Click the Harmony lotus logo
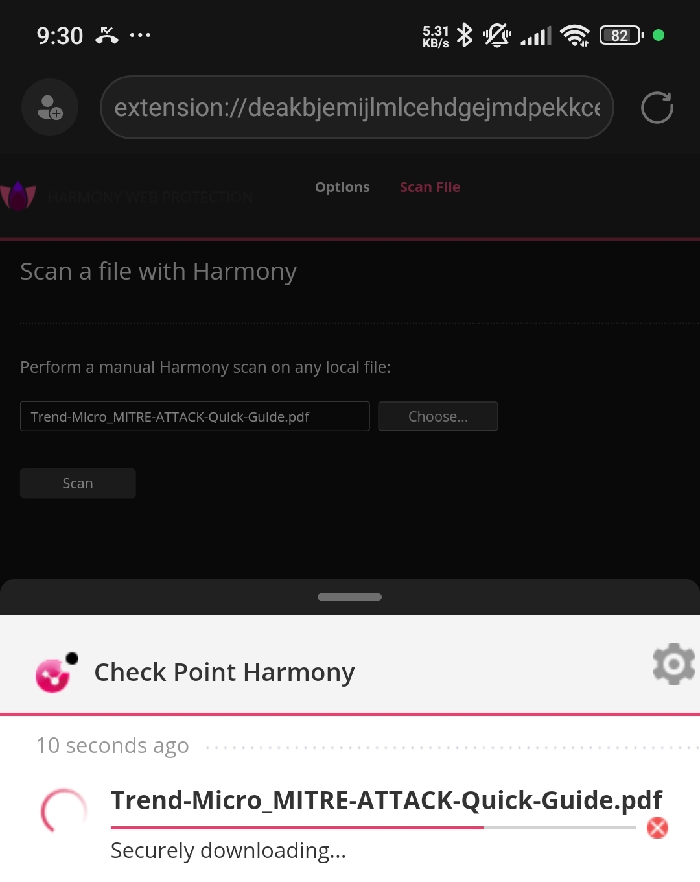The image size is (700, 882). [x=18, y=196]
